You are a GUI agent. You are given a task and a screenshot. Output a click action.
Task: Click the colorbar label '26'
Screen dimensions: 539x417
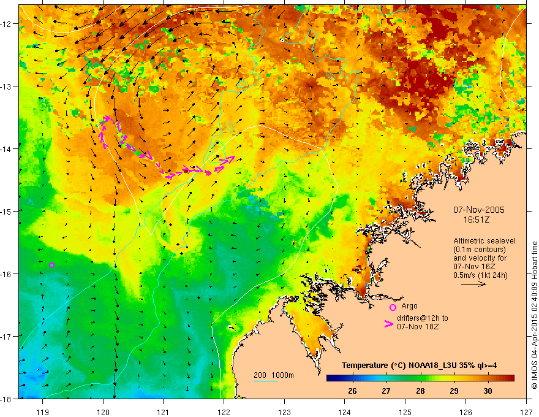pyautogui.click(x=352, y=391)
